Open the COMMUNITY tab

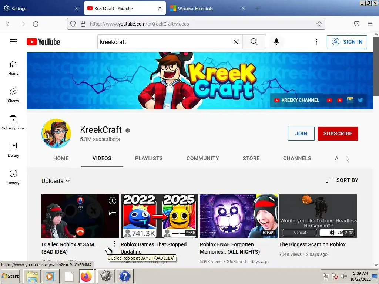[x=202, y=158]
